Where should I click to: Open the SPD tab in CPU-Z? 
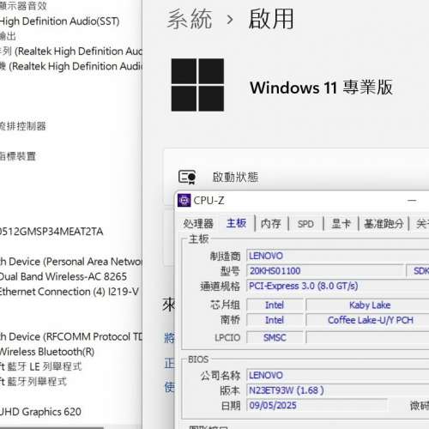(x=305, y=224)
